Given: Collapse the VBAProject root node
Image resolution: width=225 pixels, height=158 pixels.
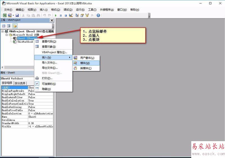Looking at the screenshot, I should click(x=3, y=31).
